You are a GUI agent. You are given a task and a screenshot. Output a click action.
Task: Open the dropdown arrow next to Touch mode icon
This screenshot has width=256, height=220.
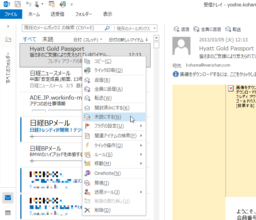click(42, 4)
